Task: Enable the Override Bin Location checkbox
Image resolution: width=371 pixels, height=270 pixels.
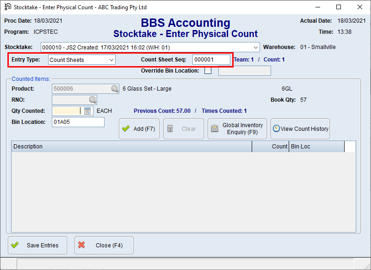Action: 207,71
